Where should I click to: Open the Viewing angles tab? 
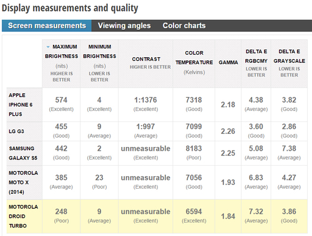(124, 26)
